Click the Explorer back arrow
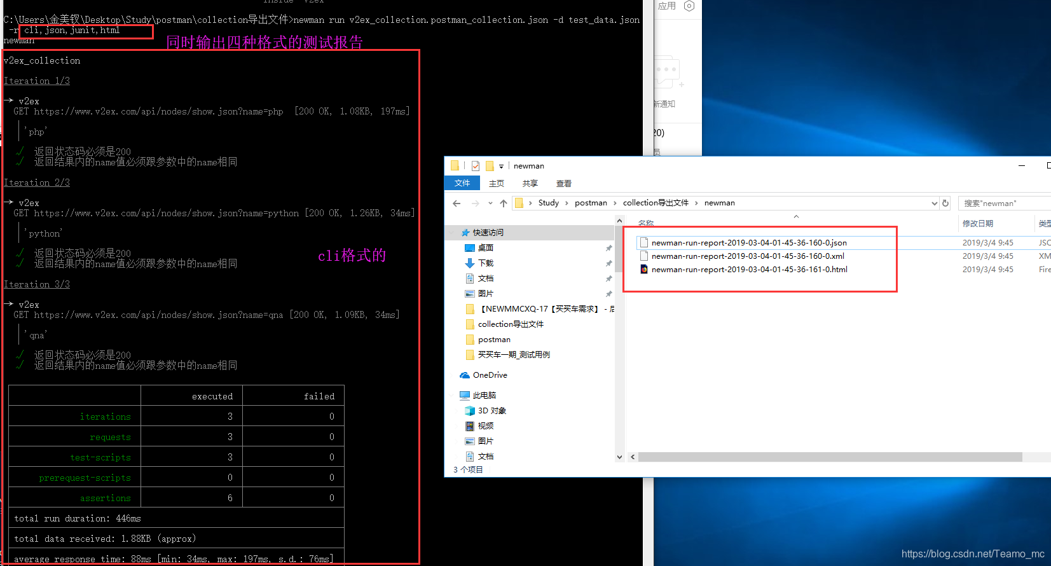 [457, 204]
